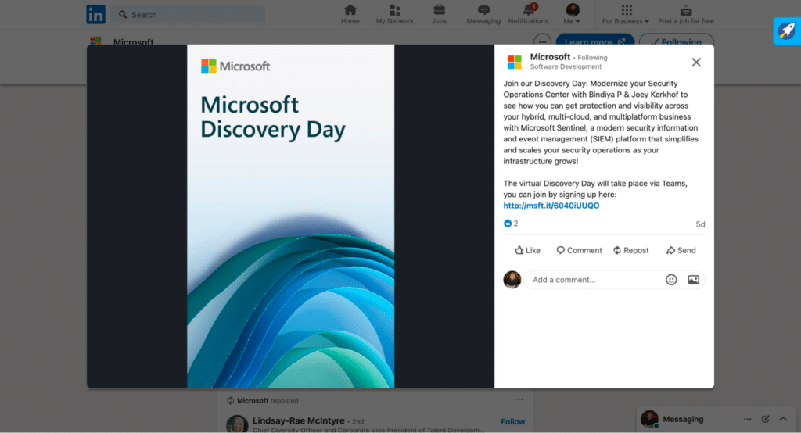Open the msft.it signup link
The height and width of the screenshot is (433, 801).
[x=551, y=206]
